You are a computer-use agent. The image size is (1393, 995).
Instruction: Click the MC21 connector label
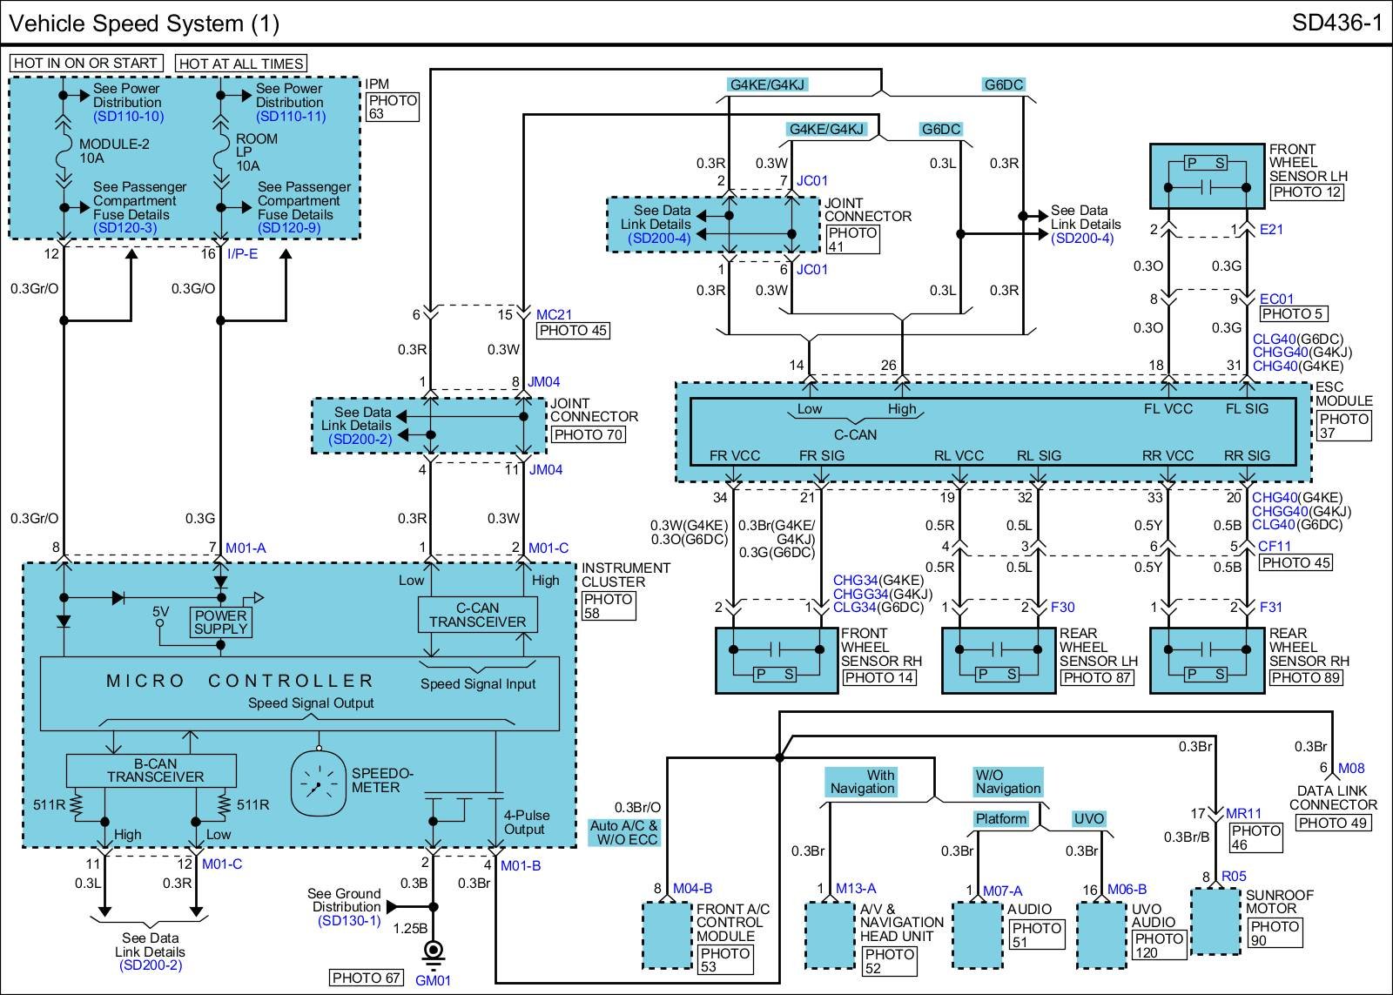pos(554,314)
